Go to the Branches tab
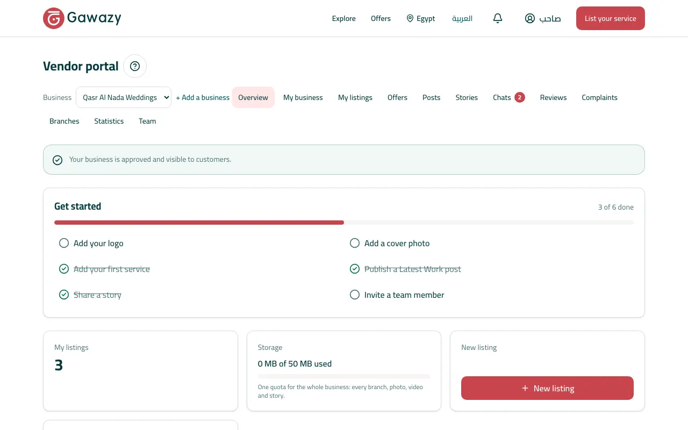 (x=64, y=121)
